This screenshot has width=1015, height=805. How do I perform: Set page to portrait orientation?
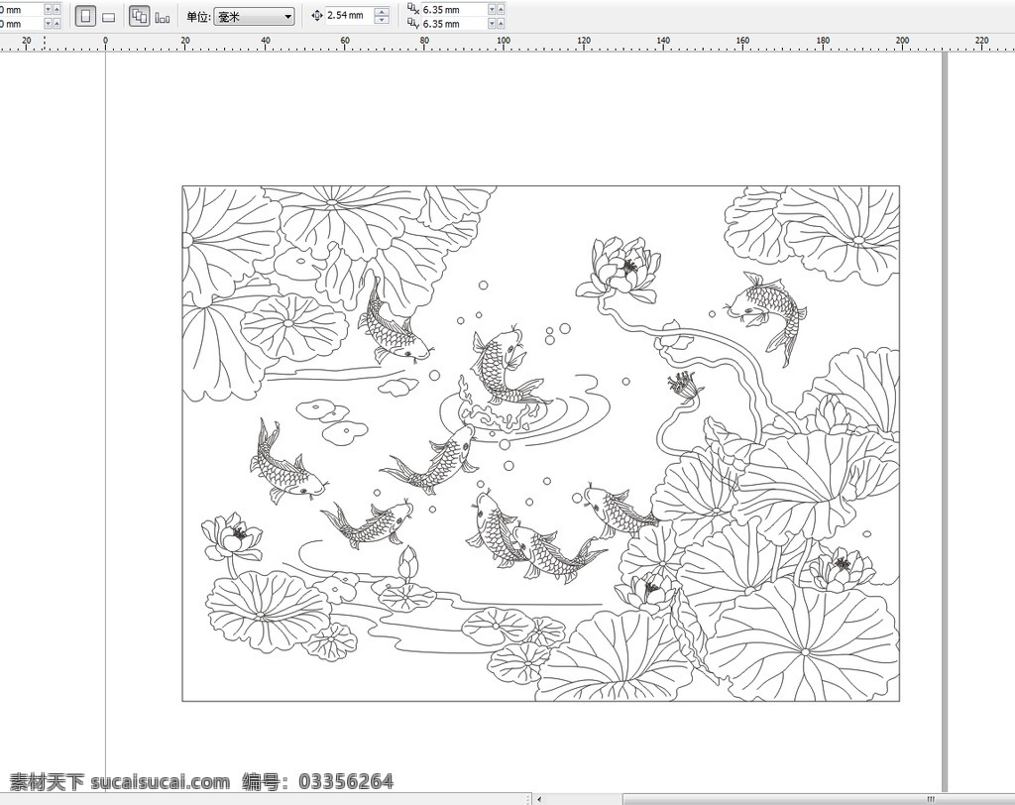point(85,16)
